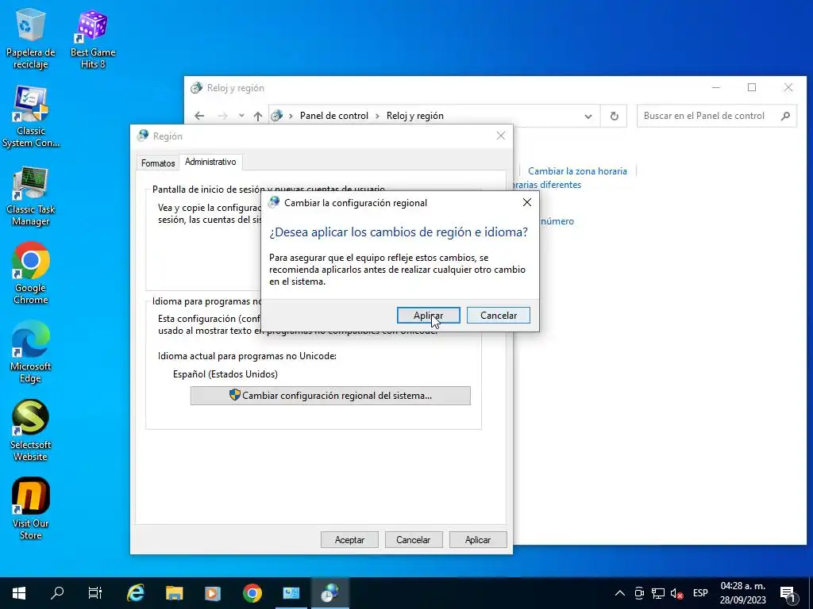The image size is (813, 609).
Task: Open the Papelera de reciclaje desktop icon
Action: coord(31,38)
